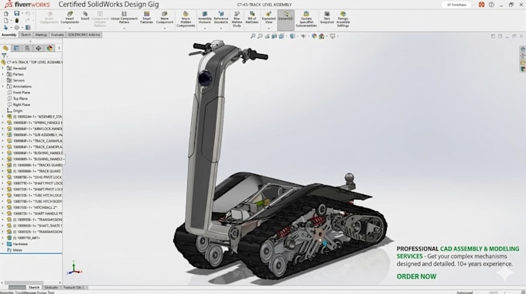Open the Linear Component Pattern dropdown arrow
The height and width of the screenshot is (294, 526).
click(124, 28)
